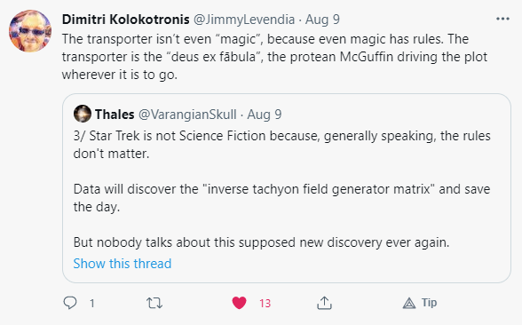Open the share upload icon
Image resolution: width=522 pixels, height=325 pixels.
[324, 303]
